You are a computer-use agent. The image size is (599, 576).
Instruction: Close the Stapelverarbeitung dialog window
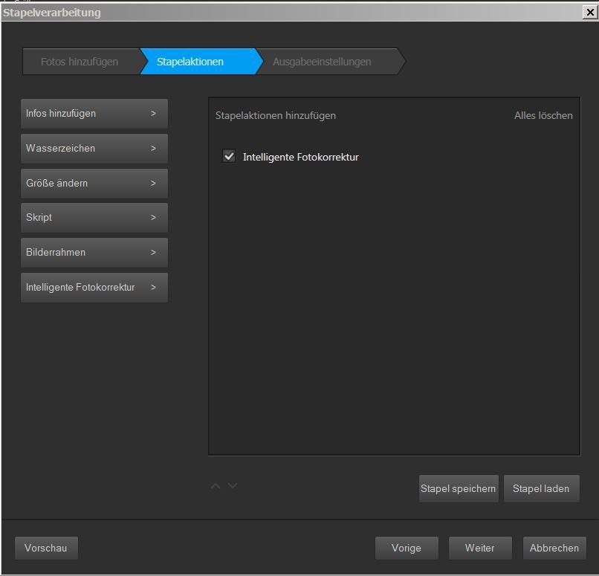(590, 12)
